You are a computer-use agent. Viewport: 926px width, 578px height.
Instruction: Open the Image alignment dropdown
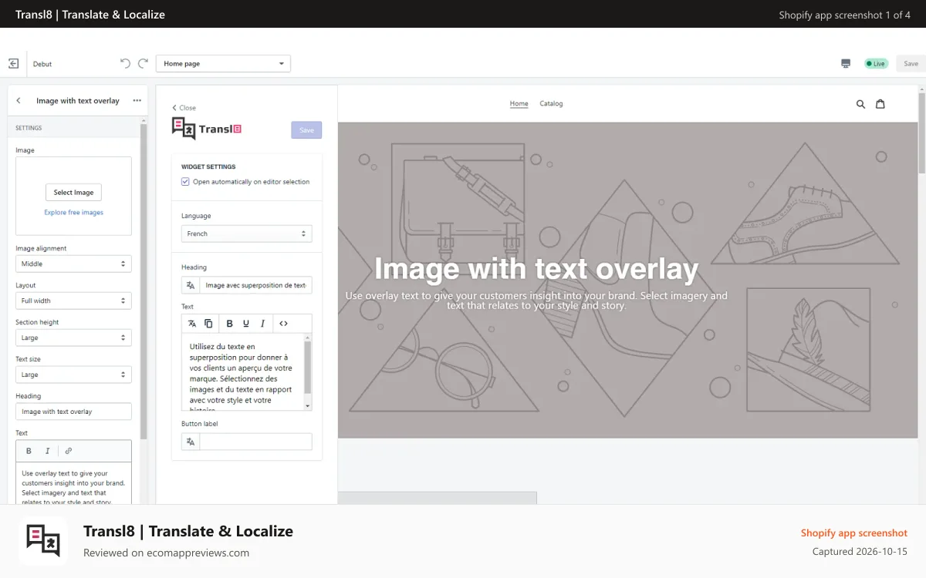(x=73, y=264)
